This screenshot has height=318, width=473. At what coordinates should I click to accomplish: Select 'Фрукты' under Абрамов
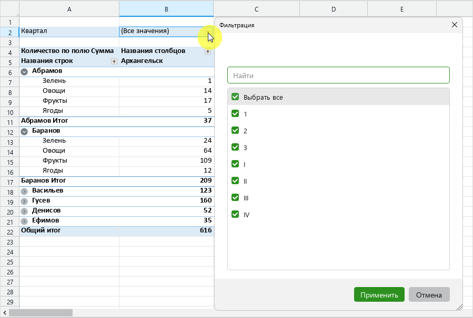(69, 102)
